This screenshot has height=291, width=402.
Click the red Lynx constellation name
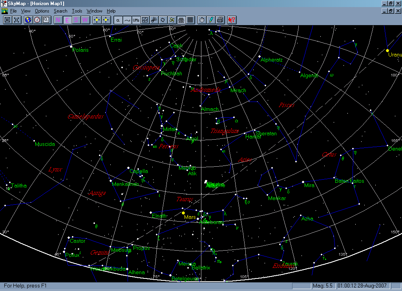click(x=55, y=169)
